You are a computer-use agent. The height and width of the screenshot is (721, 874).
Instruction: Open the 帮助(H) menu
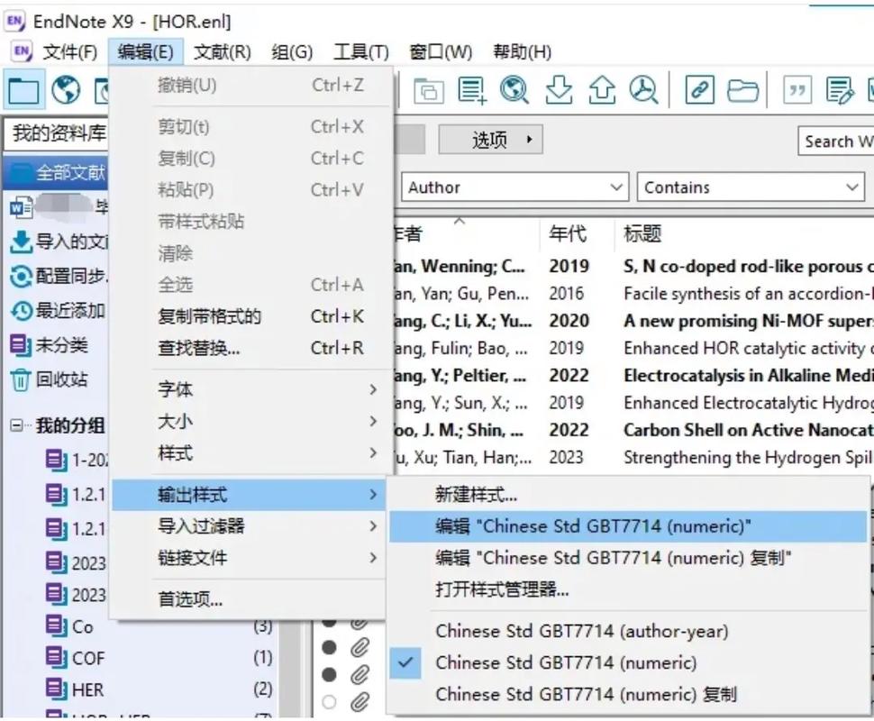pos(523,52)
